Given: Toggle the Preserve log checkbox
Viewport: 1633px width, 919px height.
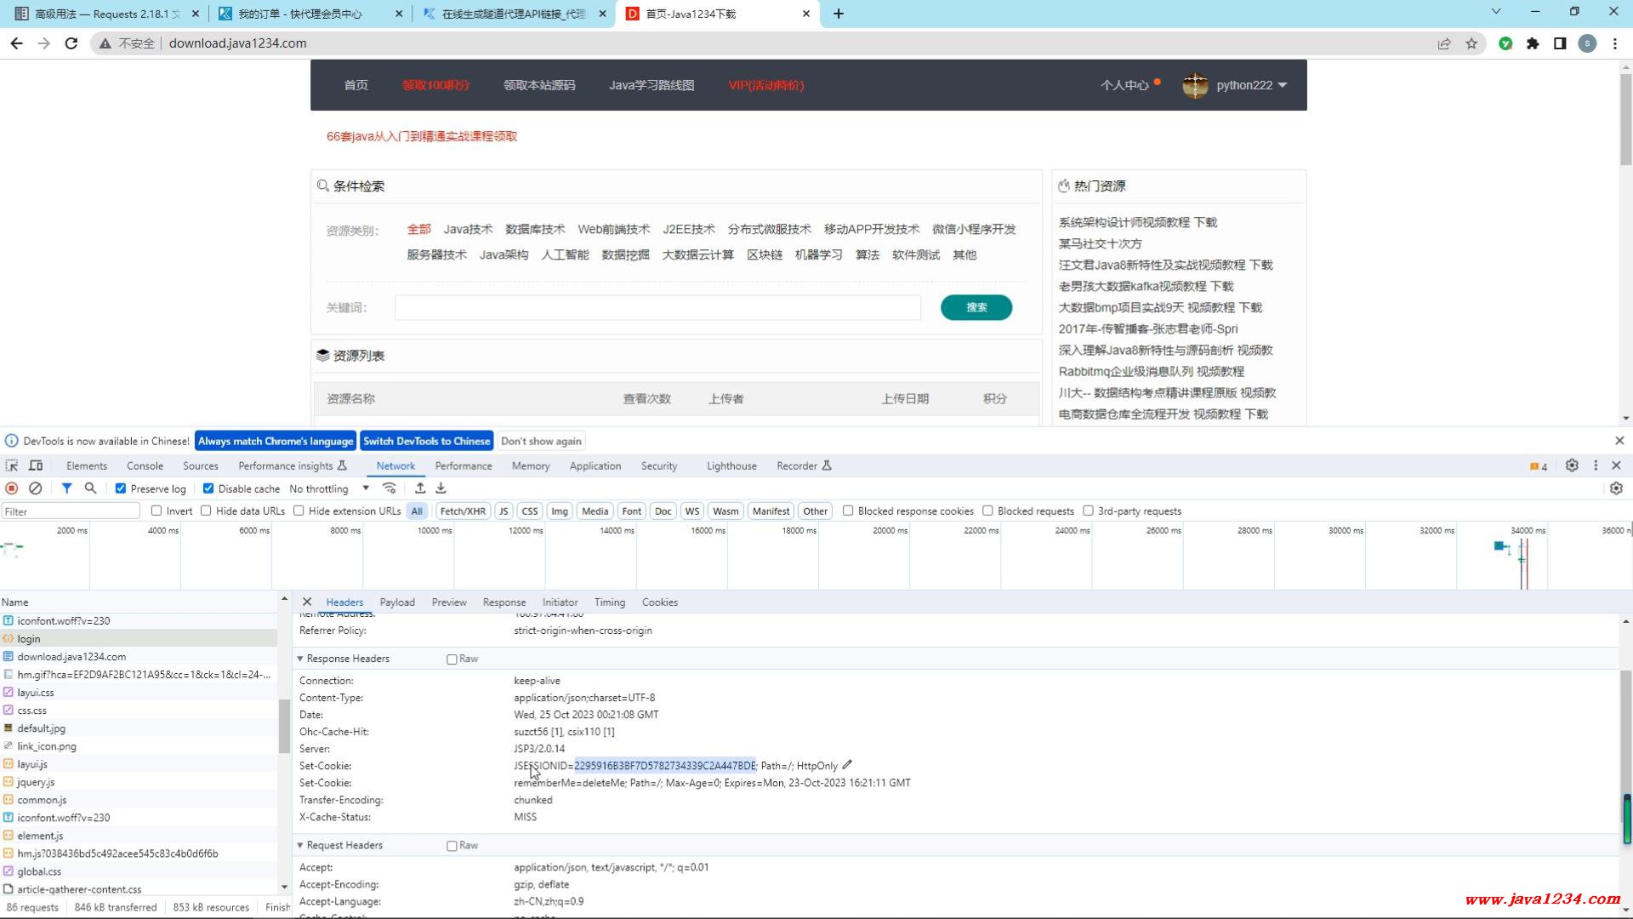Looking at the screenshot, I should (121, 488).
